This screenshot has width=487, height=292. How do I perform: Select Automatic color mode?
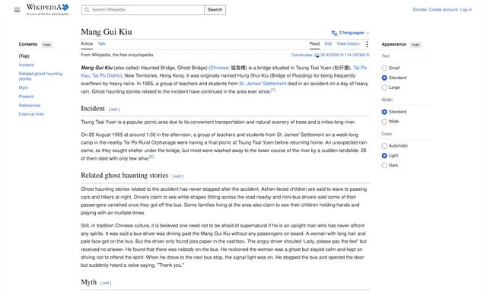coord(384,146)
